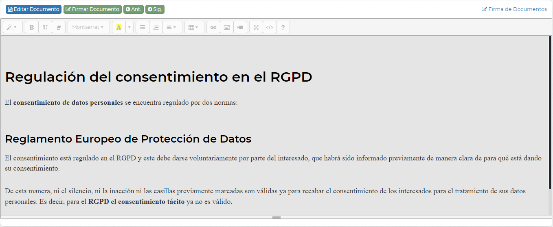Click the editor bottom resize handle

(x=276, y=217)
